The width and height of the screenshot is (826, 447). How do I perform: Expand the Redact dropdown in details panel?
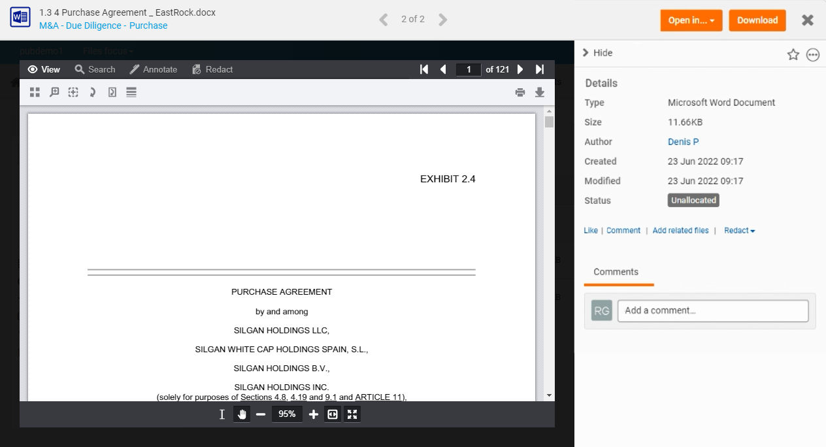click(x=740, y=231)
